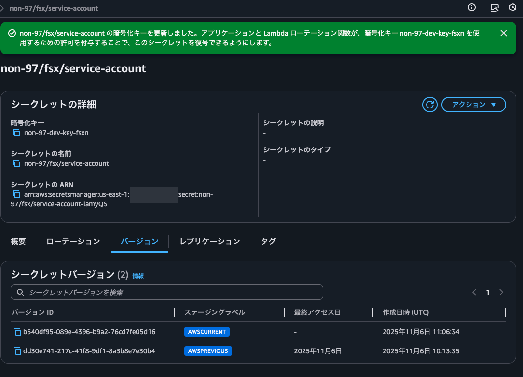Dismiss the green success notification banner
523x377 pixels.
click(x=503, y=33)
